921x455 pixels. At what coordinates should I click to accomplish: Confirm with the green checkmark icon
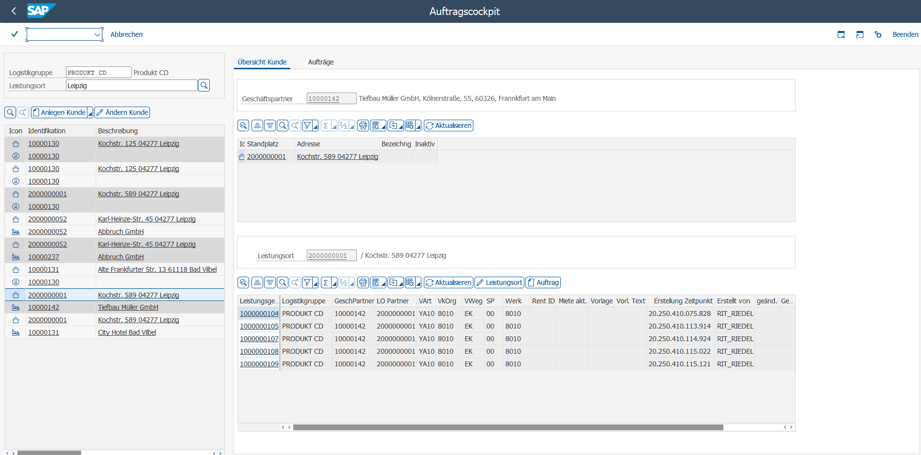click(15, 34)
